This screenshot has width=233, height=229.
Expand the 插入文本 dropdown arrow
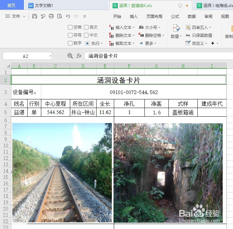(133, 28)
